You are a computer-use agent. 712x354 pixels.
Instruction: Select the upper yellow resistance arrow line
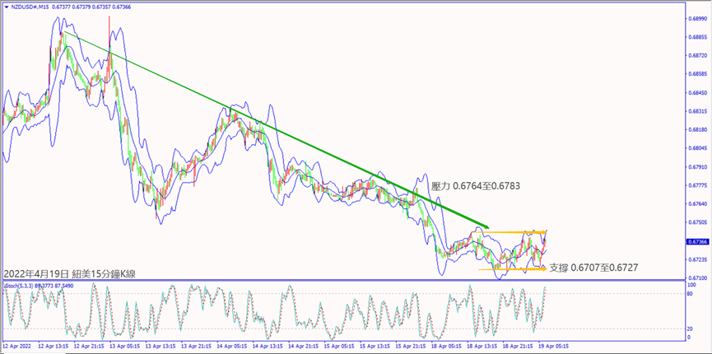(x=510, y=231)
